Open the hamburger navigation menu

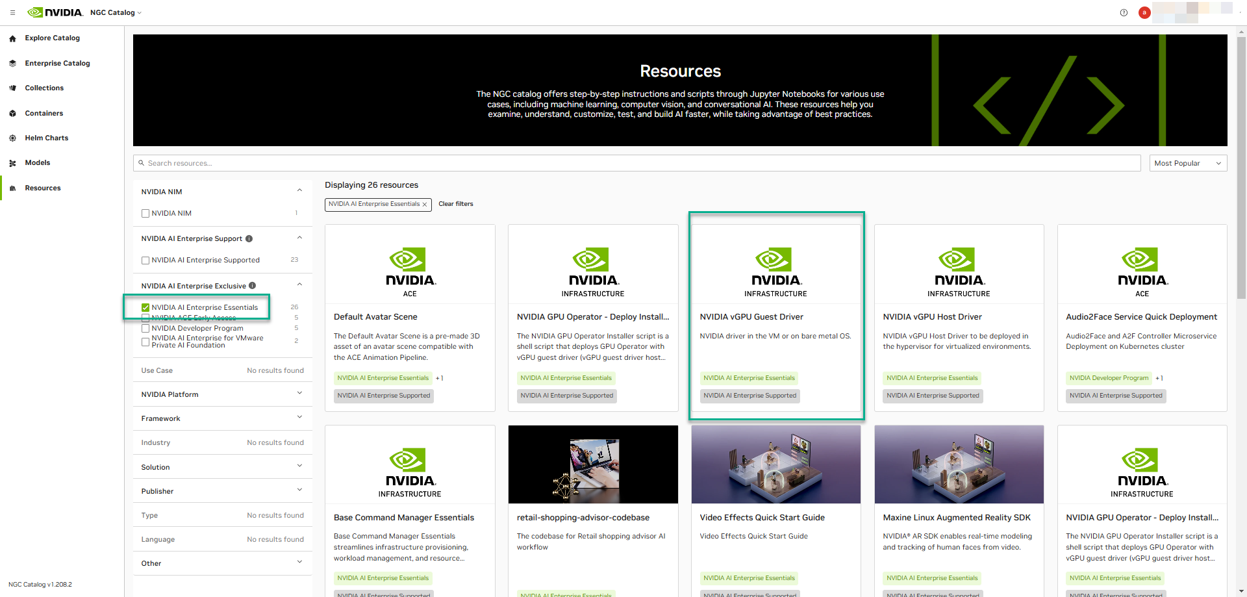coord(12,12)
